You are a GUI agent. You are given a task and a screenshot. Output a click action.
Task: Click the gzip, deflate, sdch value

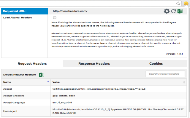119,96
